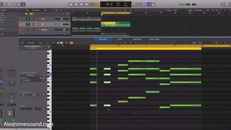231x130 pixels.
Task: Open the Piano Roll Functions menu
Action: pos(32,43)
